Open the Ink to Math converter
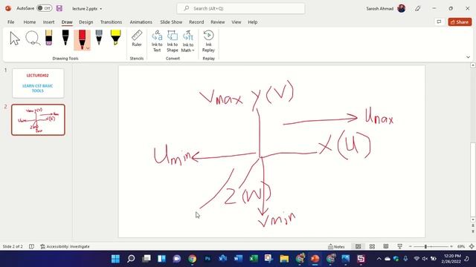476x267 pixels. pyautogui.click(x=187, y=42)
